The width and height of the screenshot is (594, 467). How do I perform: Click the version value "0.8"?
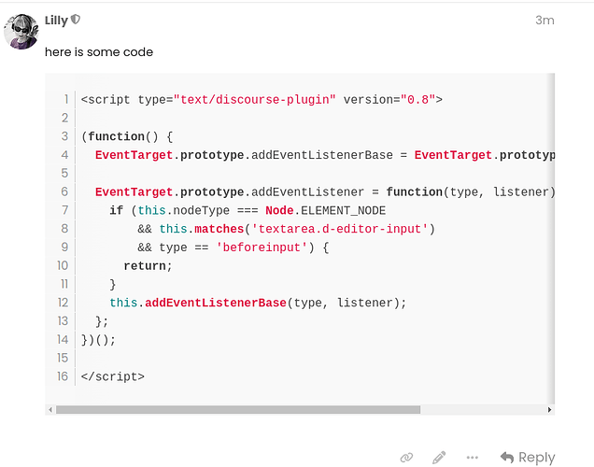(417, 100)
